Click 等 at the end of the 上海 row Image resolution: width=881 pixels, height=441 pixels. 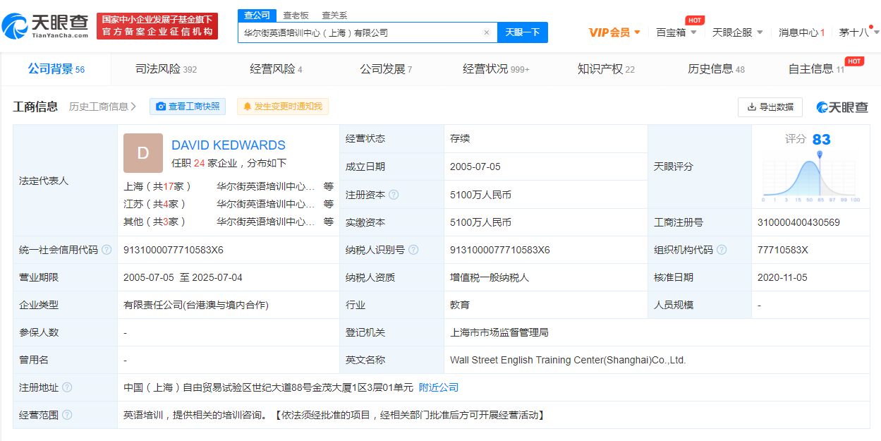(329, 187)
